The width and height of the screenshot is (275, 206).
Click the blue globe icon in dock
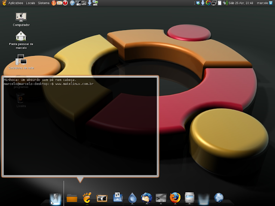click(x=219, y=198)
